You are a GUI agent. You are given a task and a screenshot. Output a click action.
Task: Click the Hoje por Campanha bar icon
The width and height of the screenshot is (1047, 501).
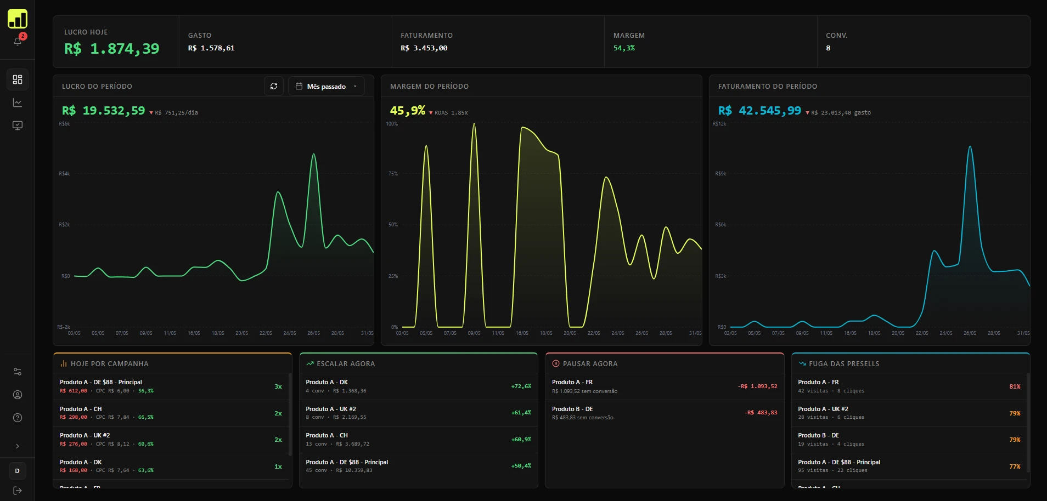coord(64,363)
